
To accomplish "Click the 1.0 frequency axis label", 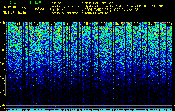I will pyautogui.click(x=3, y=50).
